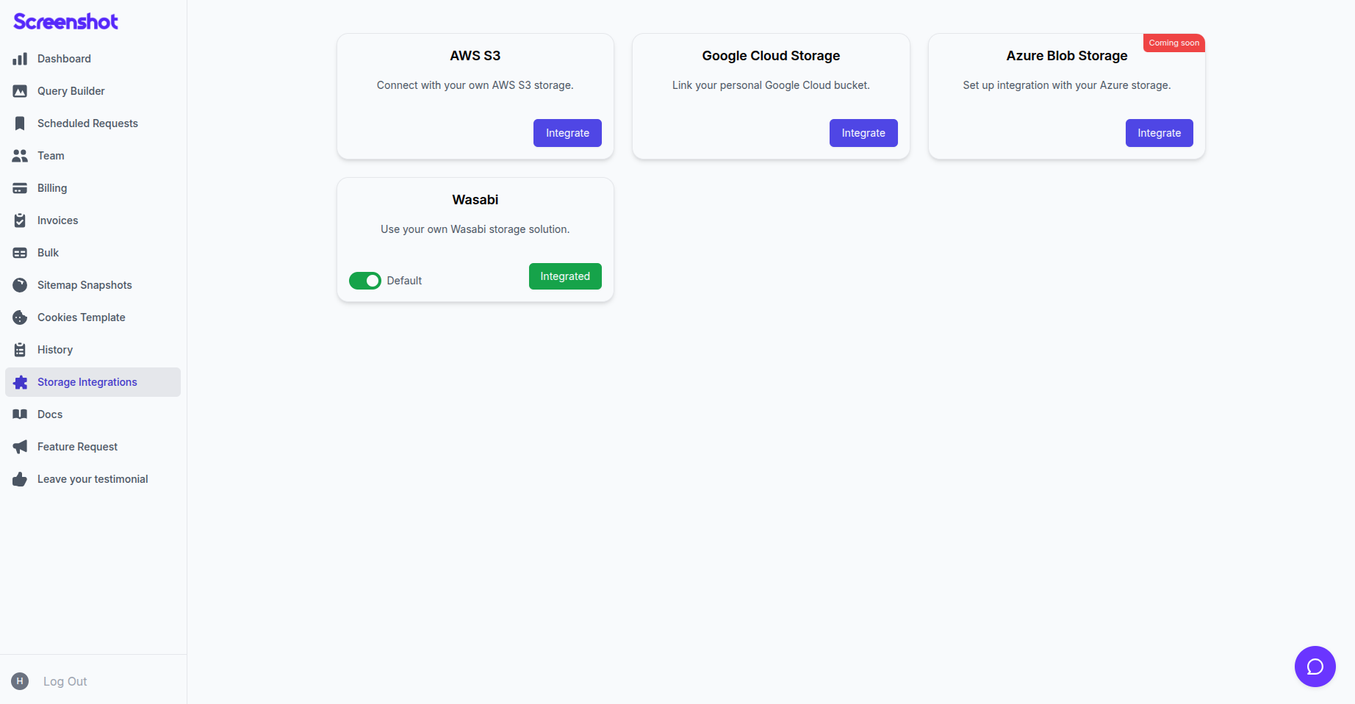Click the Screenshot logo
This screenshot has width=1355, height=704.
[65, 22]
